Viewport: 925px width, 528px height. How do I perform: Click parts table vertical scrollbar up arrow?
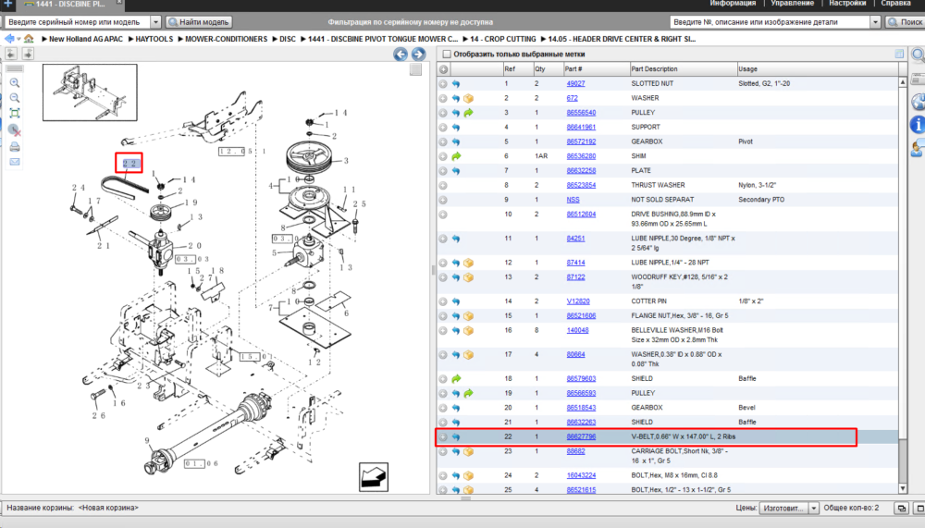pos(903,83)
